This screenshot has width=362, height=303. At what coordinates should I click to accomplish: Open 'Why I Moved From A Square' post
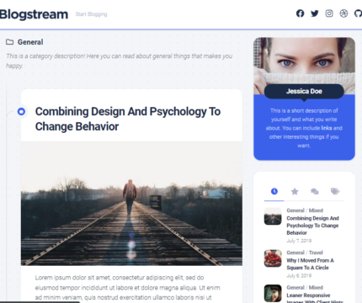coord(310,264)
